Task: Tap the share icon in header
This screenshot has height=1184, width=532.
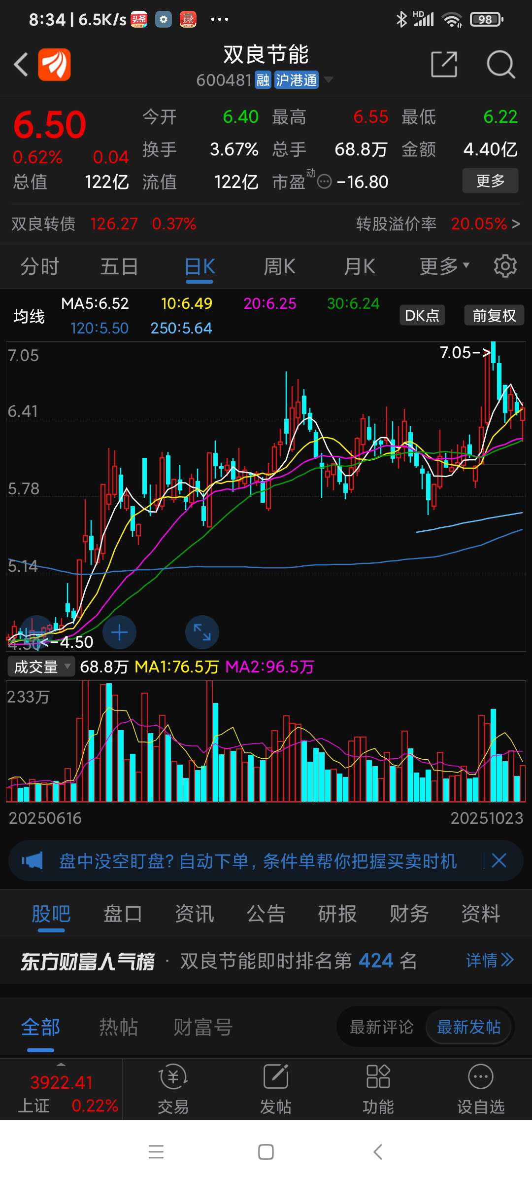Action: pyautogui.click(x=444, y=64)
